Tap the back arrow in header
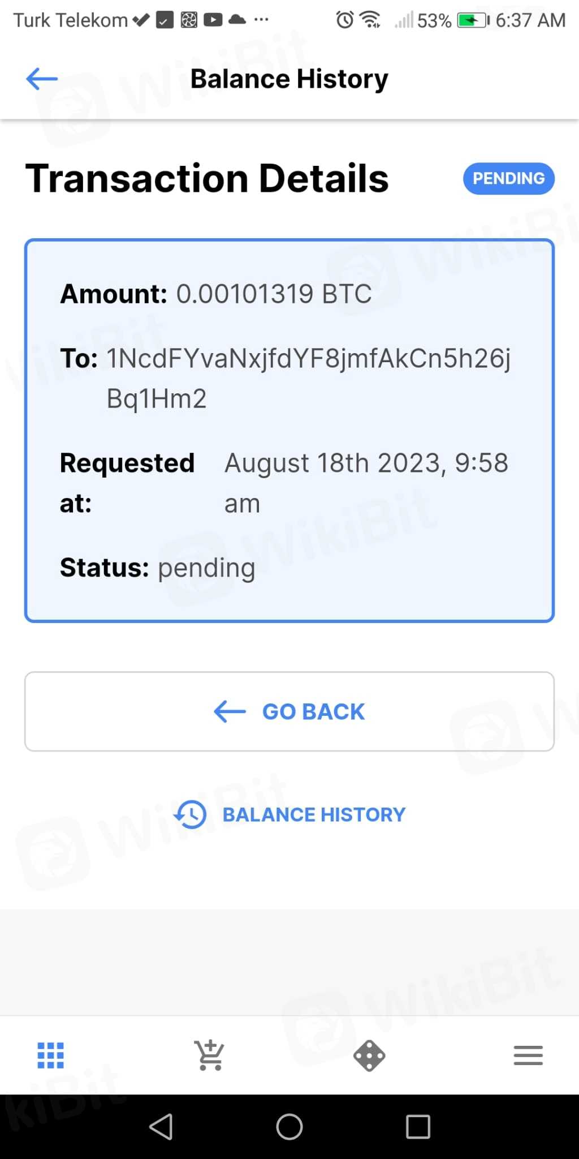 [42, 79]
